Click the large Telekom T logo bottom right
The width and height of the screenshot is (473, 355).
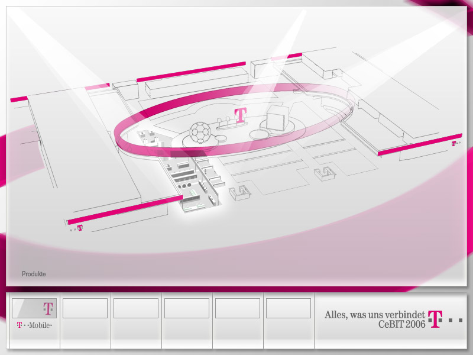(436, 319)
